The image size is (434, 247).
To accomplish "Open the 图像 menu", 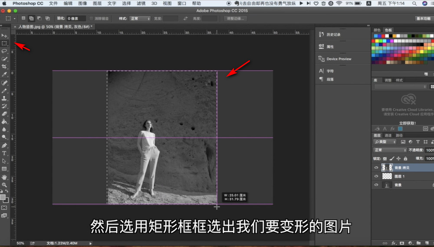I will click(x=82, y=3).
